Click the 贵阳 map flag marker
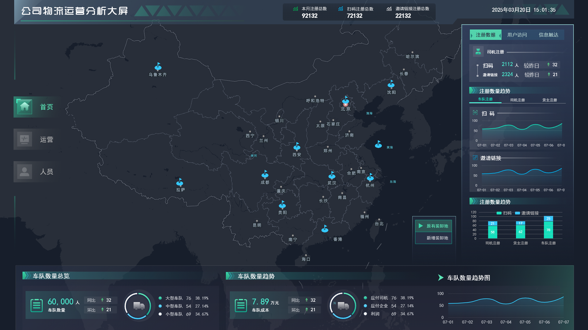The image size is (588, 330). pos(282,204)
